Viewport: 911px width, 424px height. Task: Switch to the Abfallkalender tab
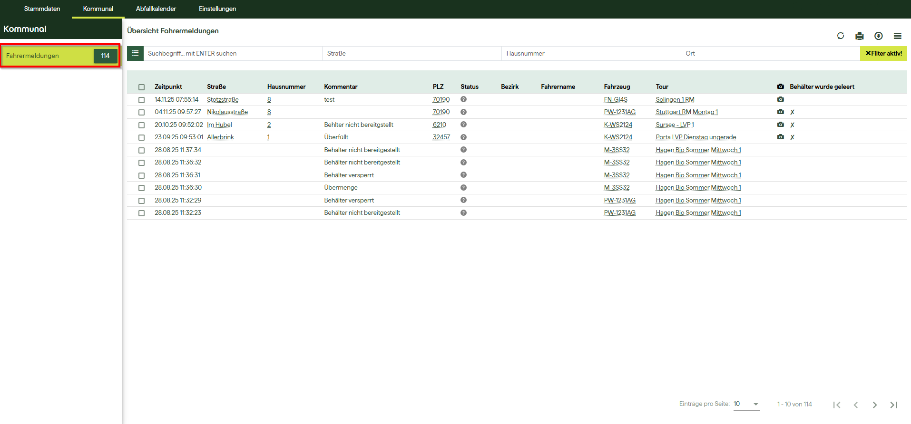pyautogui.click(x=156, y=9)
